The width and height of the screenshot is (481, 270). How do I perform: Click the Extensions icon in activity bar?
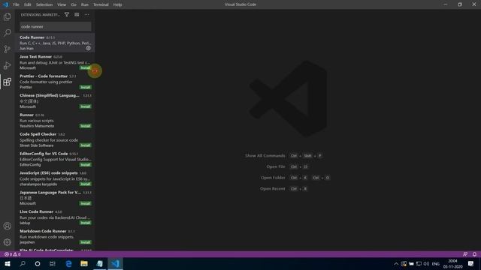[x=7, y=82]
